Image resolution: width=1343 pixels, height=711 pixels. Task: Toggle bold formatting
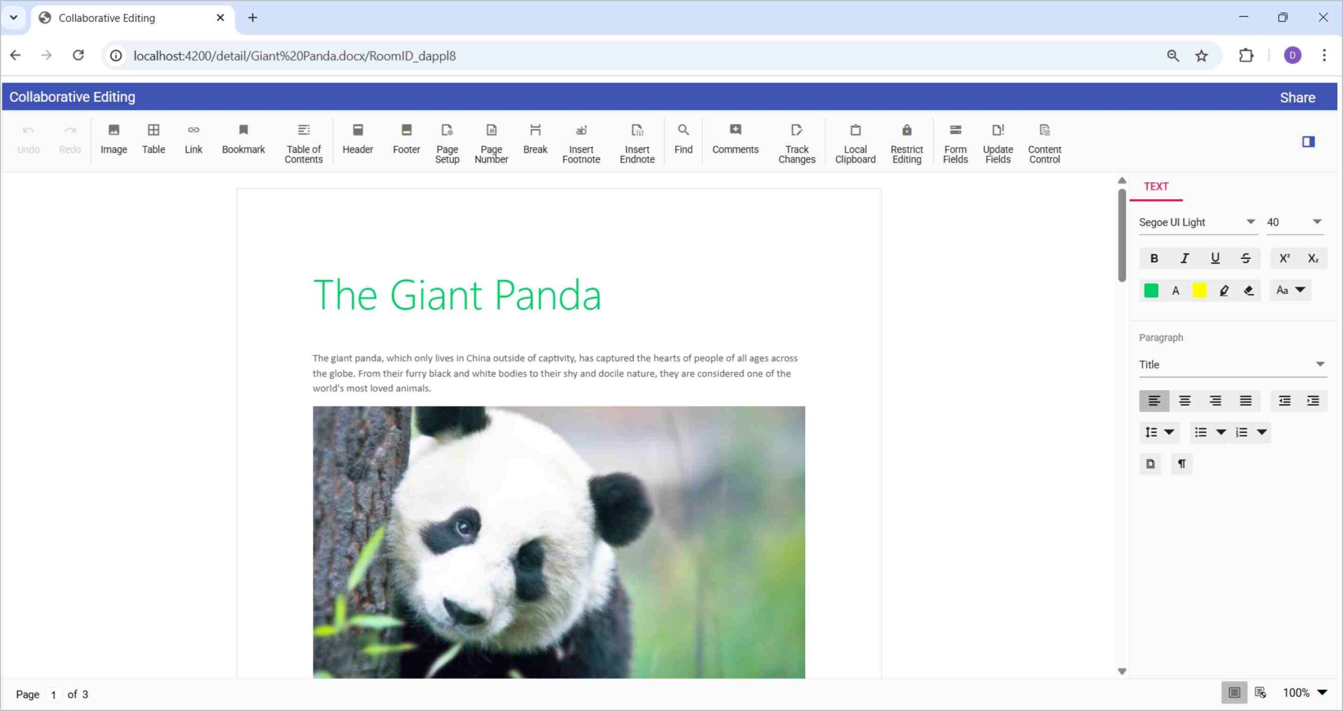click(x=1154, y=258)
